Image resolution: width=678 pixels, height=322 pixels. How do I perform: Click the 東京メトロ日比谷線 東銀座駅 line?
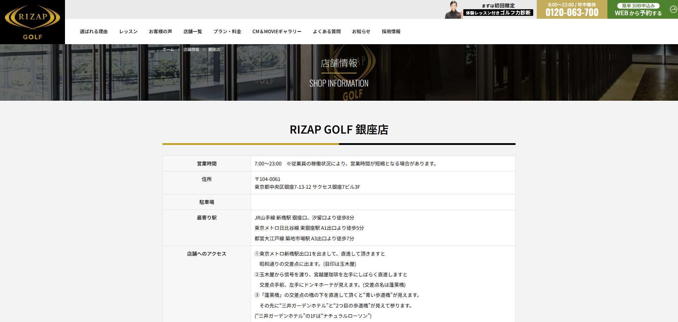click(x=309, y=228)
